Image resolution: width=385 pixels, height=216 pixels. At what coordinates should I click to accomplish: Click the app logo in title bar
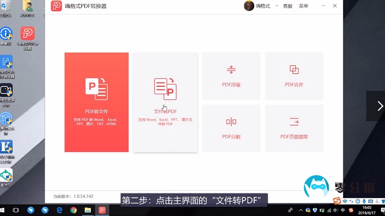point(56,6)
